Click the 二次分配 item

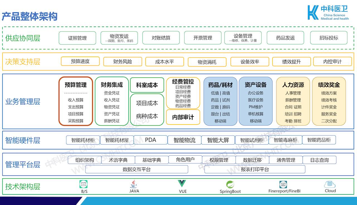329,121
